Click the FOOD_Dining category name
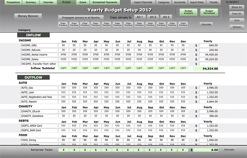This screenshot has width=247, height=158. 39,140
